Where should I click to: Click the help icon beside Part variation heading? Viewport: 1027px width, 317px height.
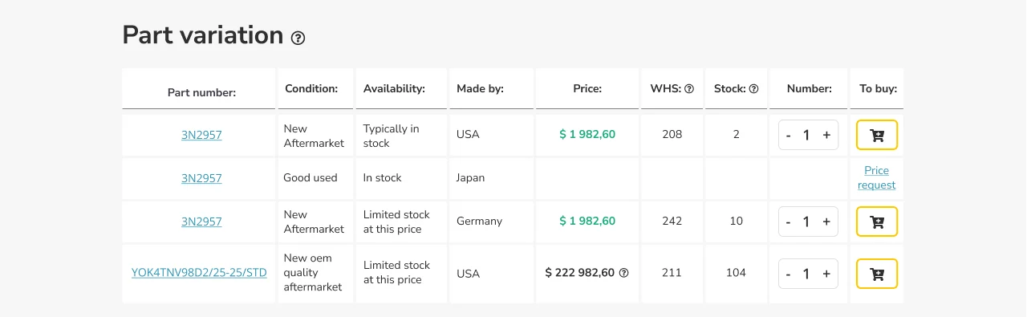298,38
